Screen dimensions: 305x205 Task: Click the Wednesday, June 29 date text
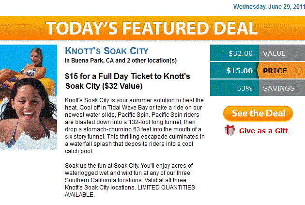pyautogui.click(x=269, y=7)
